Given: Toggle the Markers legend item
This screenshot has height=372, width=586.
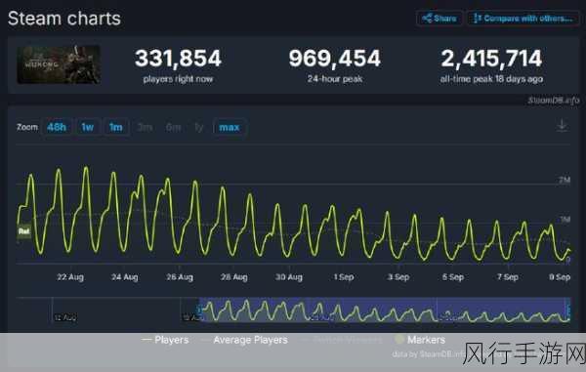Looking at the screenshot, I should click(x=420, y=340).
